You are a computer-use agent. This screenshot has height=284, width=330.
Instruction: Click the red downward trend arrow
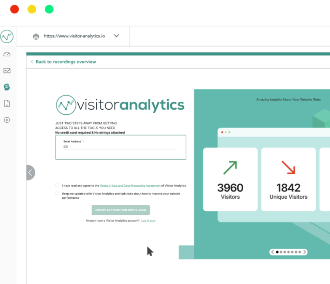coord(288,167)
